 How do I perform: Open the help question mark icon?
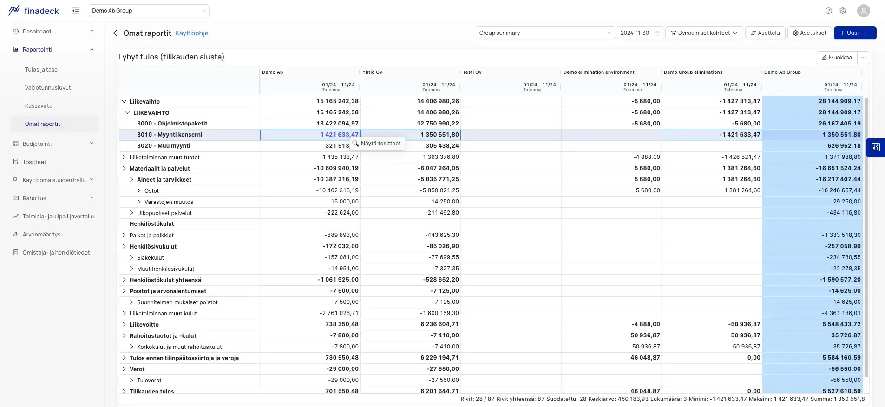[x=829, y=11]
